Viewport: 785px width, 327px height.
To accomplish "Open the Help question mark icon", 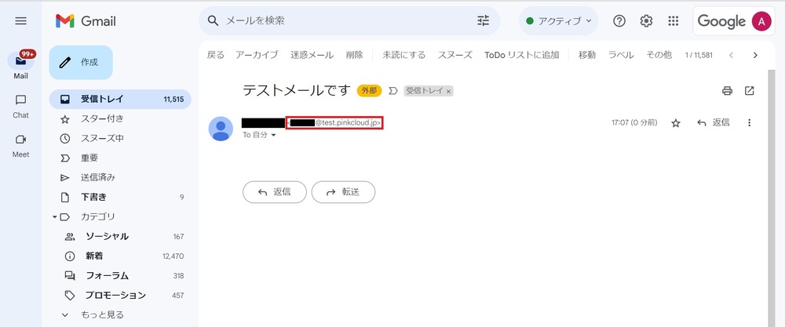I will click(619, 21).
